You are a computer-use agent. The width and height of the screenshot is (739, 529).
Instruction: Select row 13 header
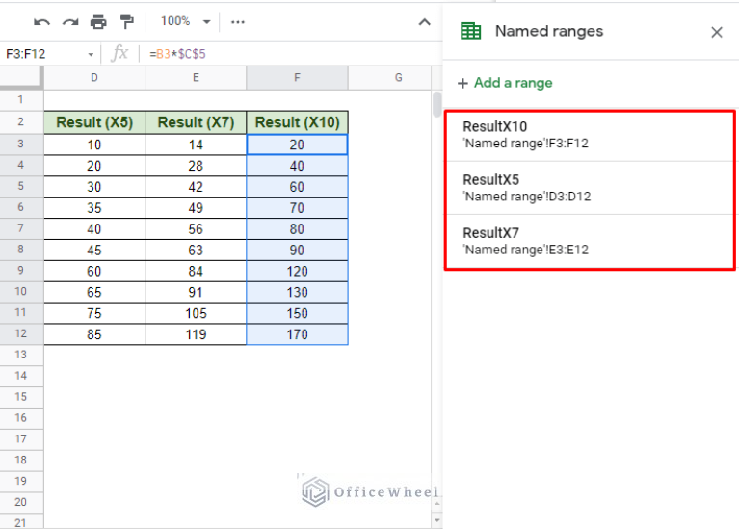tap(21, 355)
